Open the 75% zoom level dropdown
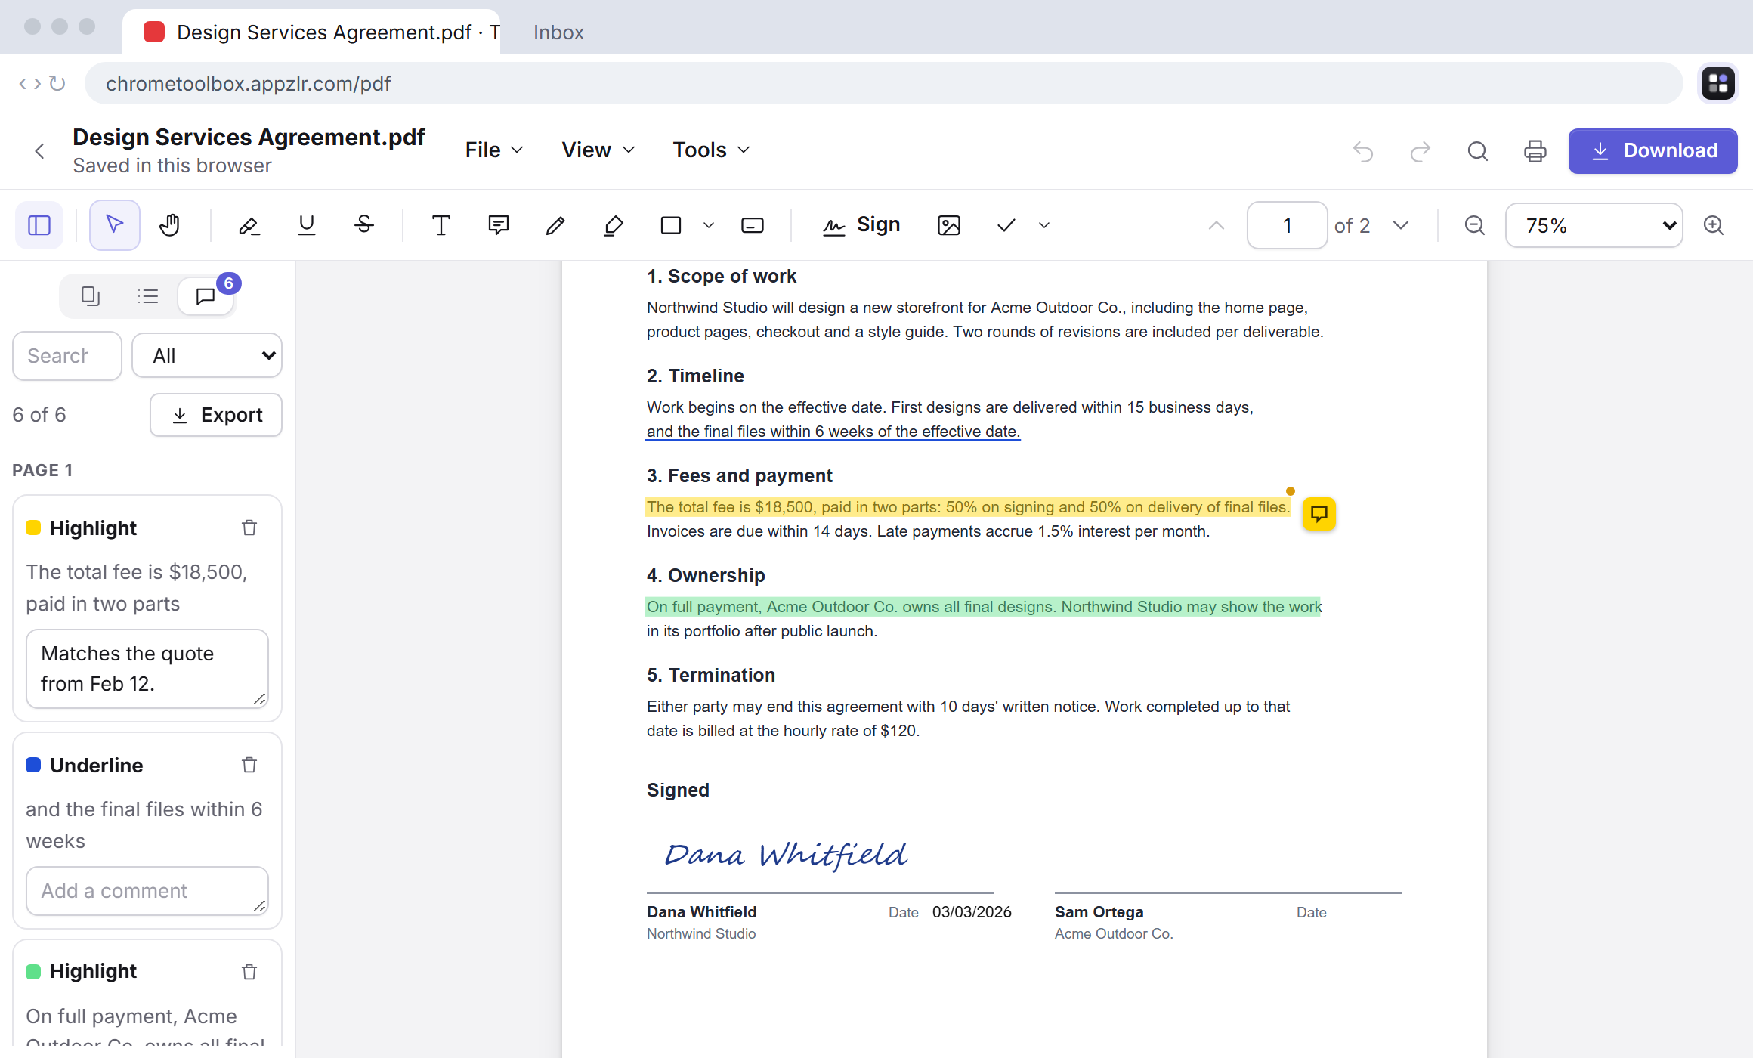Screen dimensions: 1753x1058 coord(1594,225)
